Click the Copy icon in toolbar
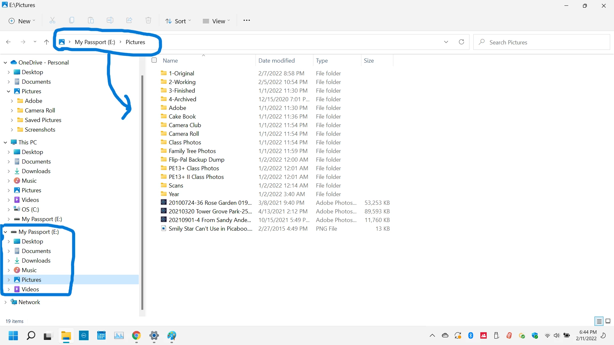 [72, 21]
